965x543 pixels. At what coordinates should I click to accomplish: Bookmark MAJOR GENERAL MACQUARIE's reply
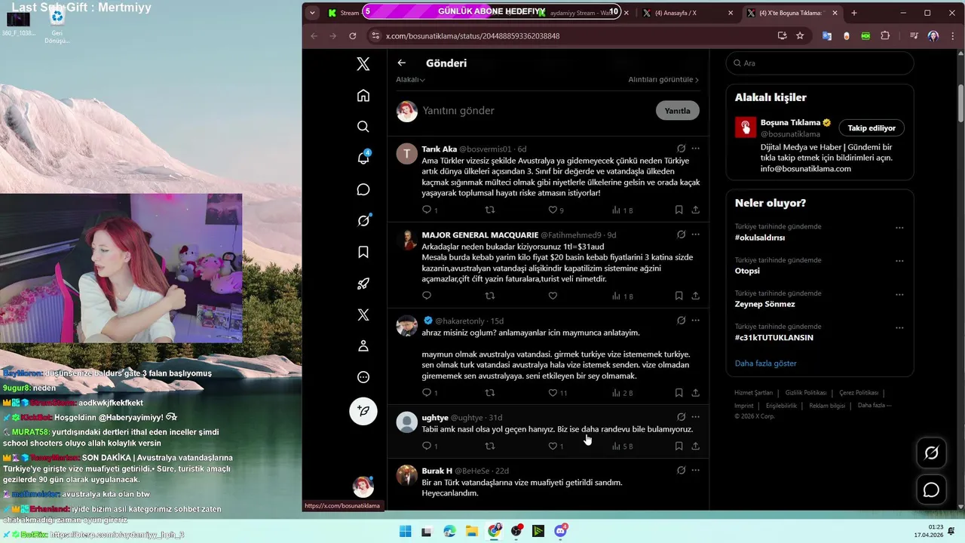tap(679, 296)
